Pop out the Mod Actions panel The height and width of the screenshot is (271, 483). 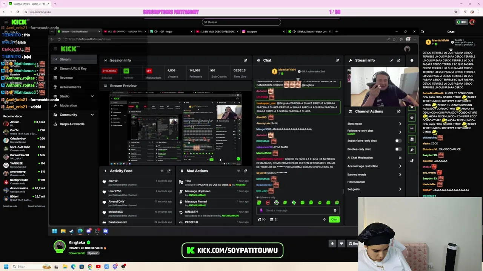[245, 171]
